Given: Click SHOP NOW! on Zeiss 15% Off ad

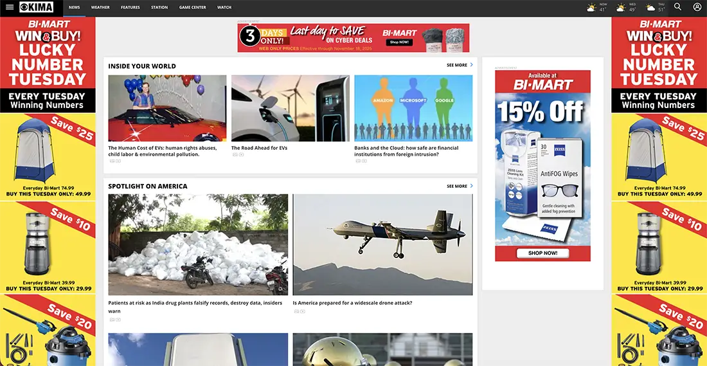Looking at the screenshot, I should 543,253.
